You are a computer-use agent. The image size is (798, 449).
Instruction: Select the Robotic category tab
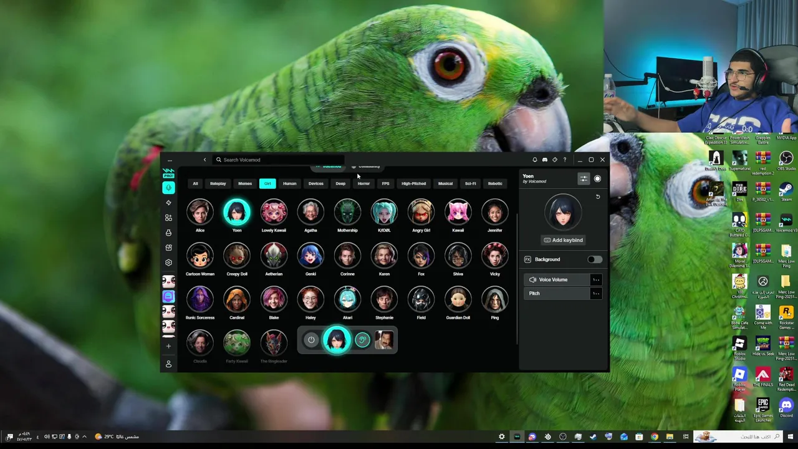pyautogui.click(x=495, y=183)
